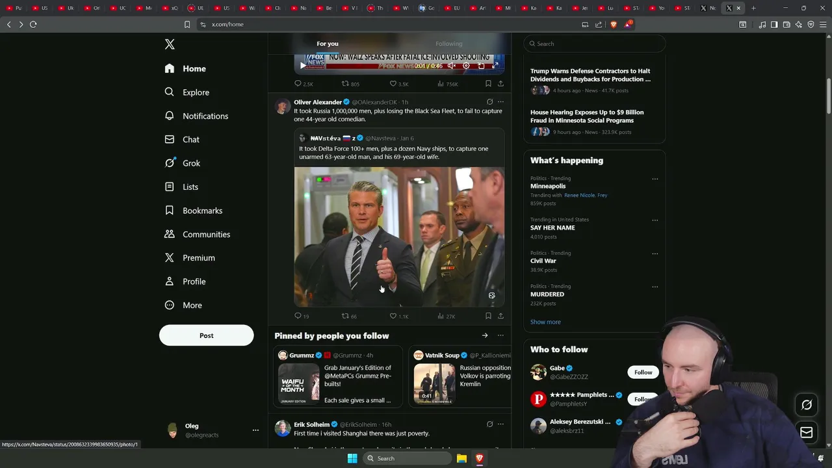Reply to the Fox News post with 2.5K replies
The width and height of the screenshot is (832, 468).
click(x=304, y=84)
